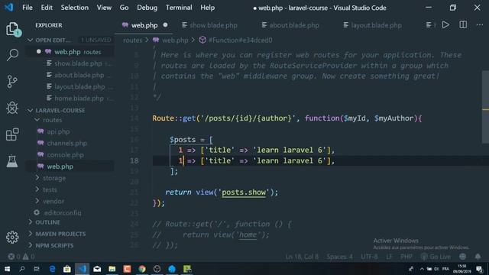
Task: Expand the storage folder
Action: [37, 178]
